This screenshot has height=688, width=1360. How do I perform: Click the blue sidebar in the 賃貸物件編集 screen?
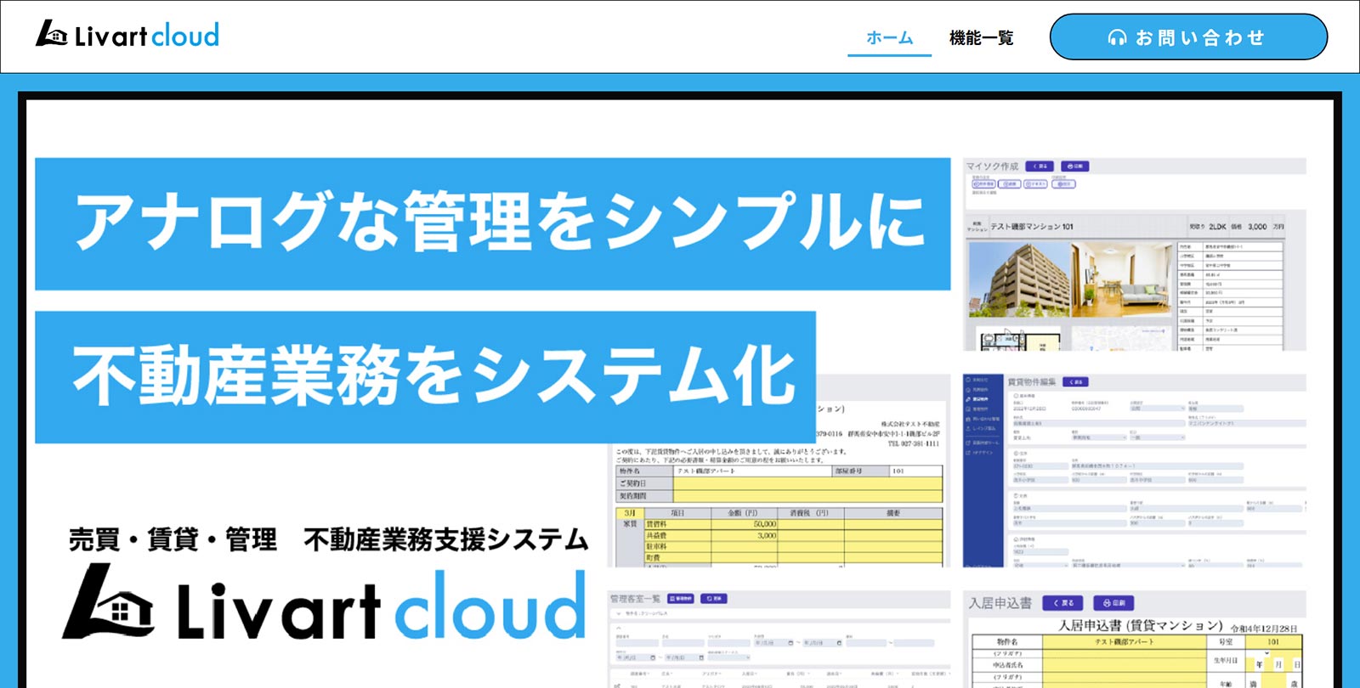point(983,471)
